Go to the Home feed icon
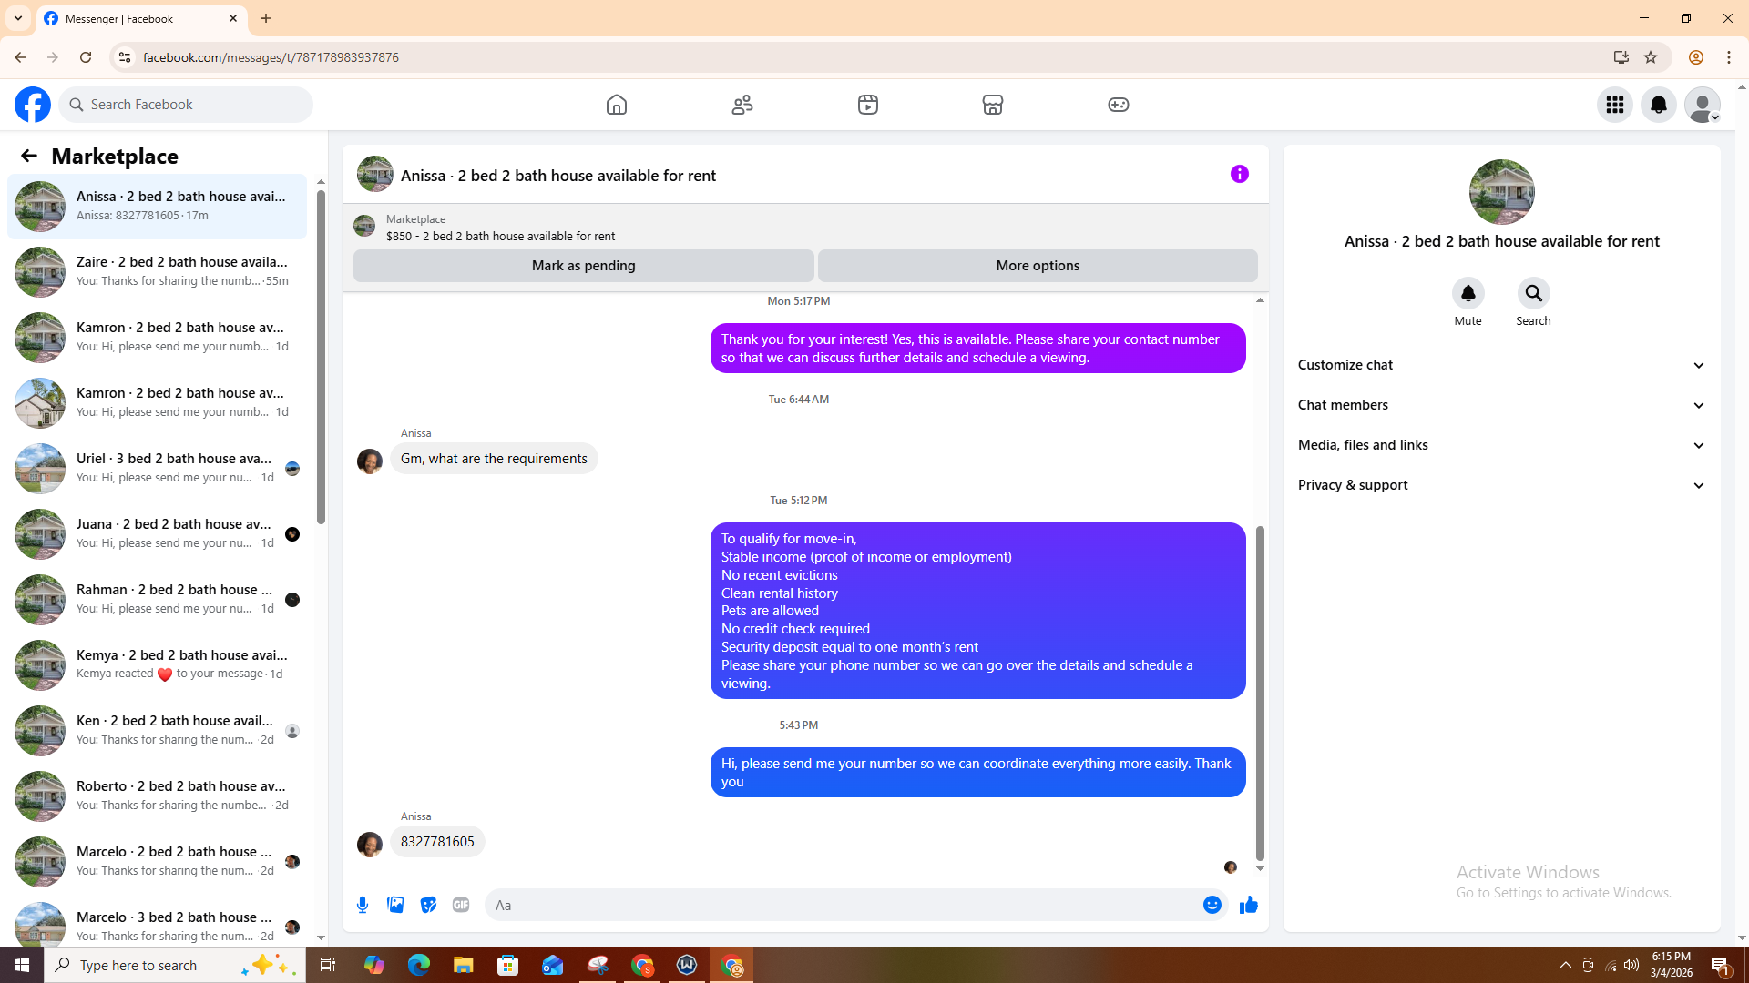Screen dimensions: 1749x983 coord(617,105)
